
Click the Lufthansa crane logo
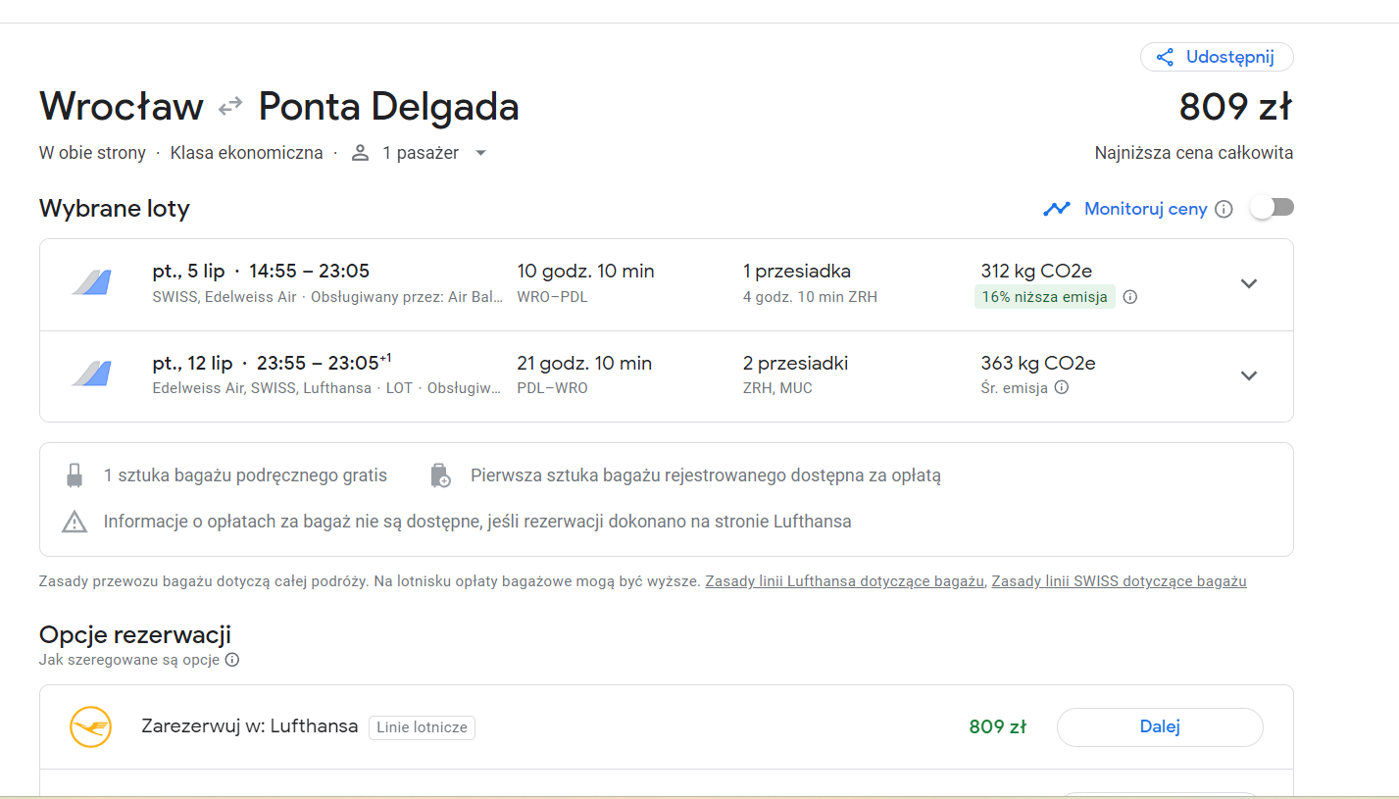coord(90,726)
